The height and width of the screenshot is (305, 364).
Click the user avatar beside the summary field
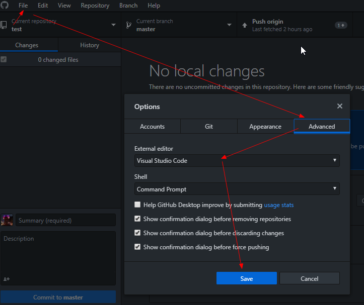pyautogui.click(x=7, y=220)
